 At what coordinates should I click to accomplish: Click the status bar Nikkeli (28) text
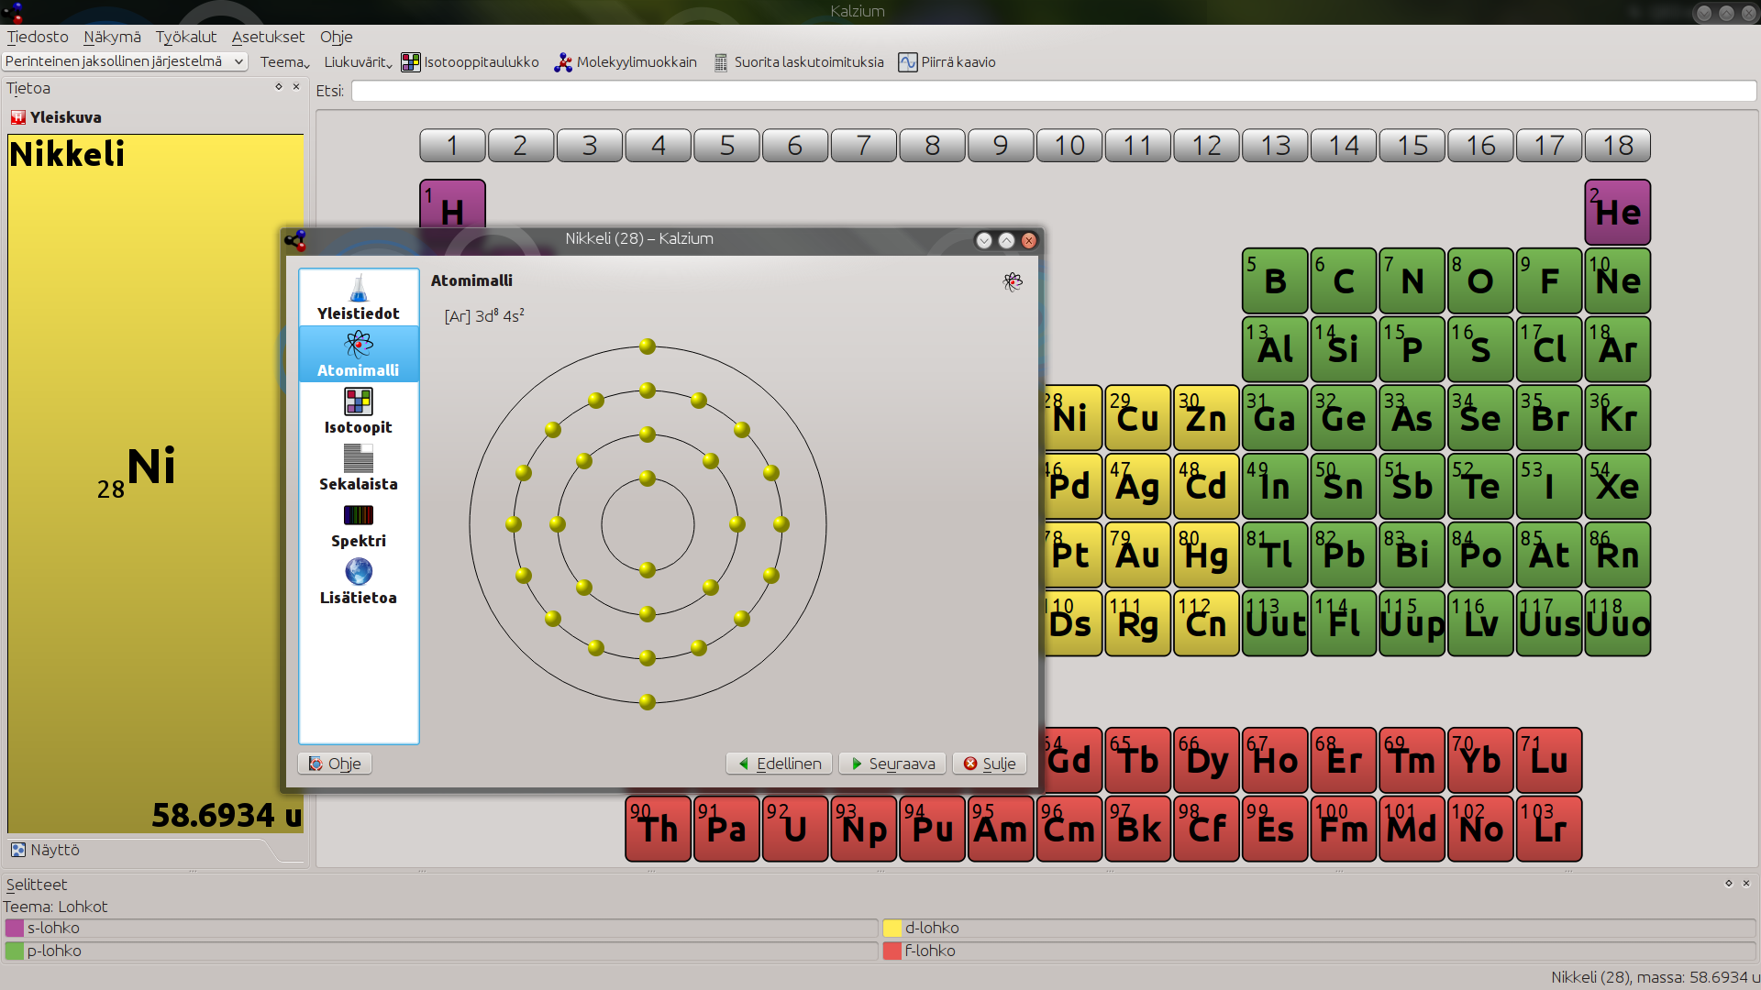pos(1655,977)
